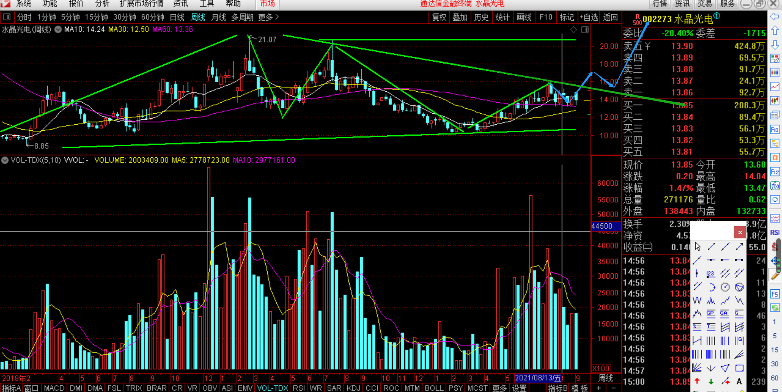The height and width of the screenshot is (392, 782).
Task: Select the green down-arrow marker tool
Action: click(711, 381)
